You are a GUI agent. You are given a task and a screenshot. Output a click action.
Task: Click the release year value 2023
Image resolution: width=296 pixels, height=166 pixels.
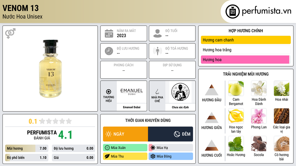[x=121, y=35]
